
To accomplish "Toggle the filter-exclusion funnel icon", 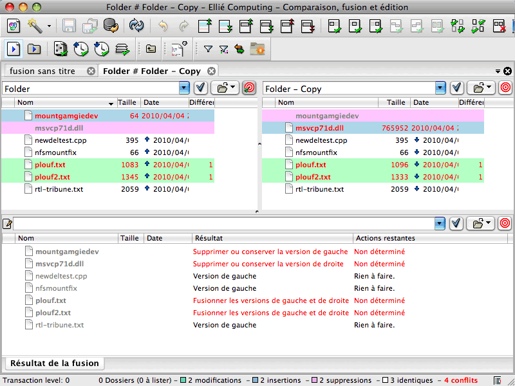I will tap(224, 49).
